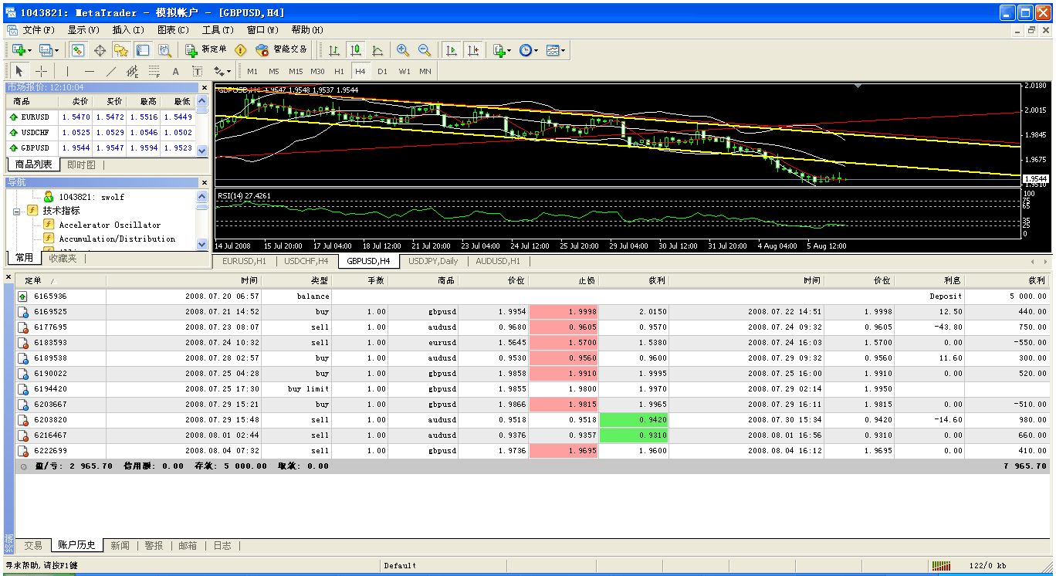The image size is (1056, 576).
Task: Open the chart periods clock dropdown
Action: [x=529, y=50]
